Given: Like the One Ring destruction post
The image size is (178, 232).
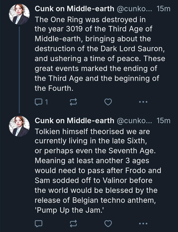Looking at the screenshot, I should (108, 102).
